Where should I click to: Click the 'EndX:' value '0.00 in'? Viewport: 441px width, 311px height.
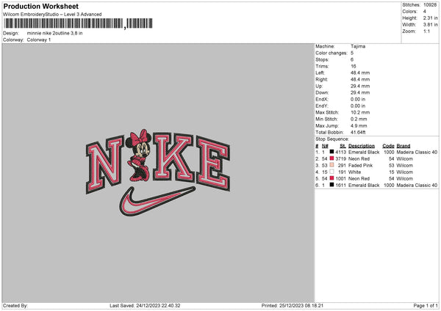click(x=358, y=99)
